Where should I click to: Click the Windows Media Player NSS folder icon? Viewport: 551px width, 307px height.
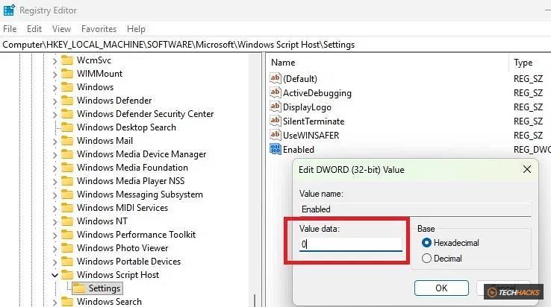[x=66, y=181]
